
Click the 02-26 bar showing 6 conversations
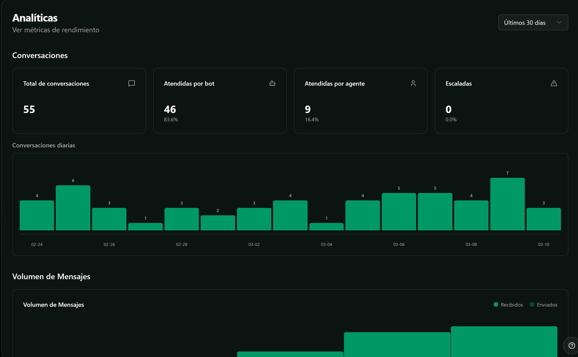[x=73, y=208]
